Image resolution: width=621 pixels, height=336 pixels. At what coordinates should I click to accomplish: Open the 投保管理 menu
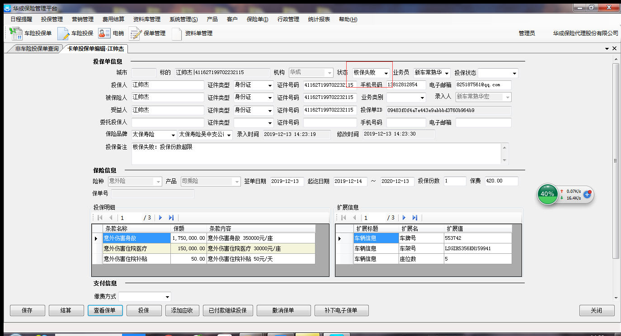(52, 19)
